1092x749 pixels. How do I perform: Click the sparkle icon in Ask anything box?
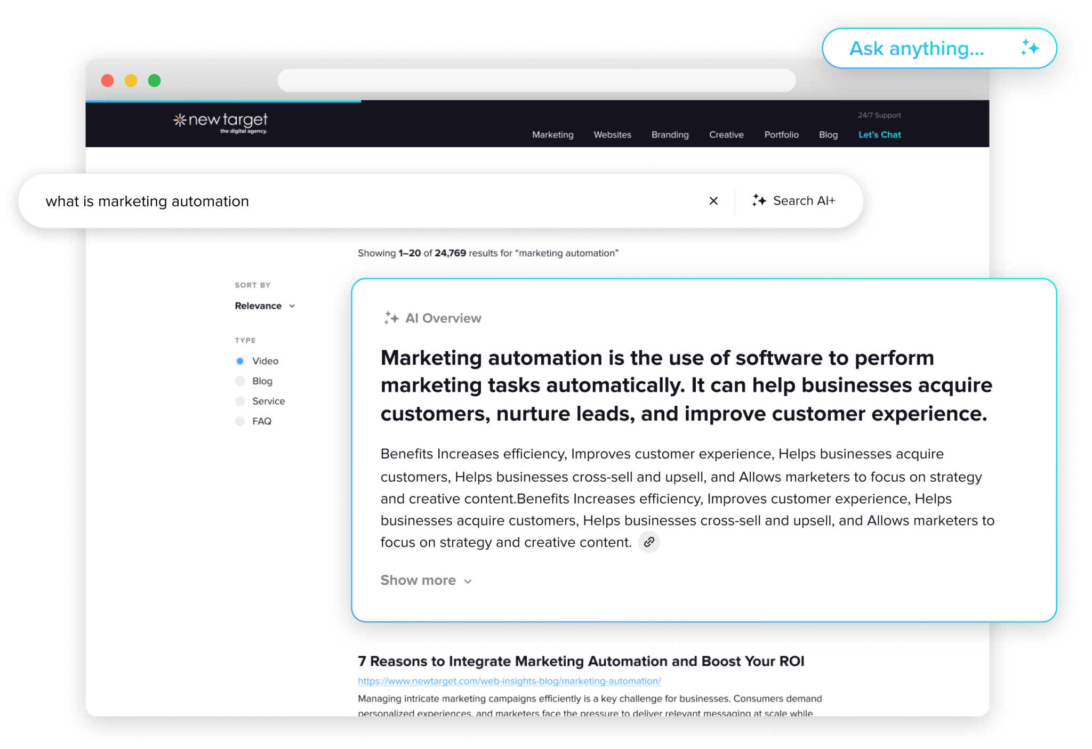(x=1030, y=47)
